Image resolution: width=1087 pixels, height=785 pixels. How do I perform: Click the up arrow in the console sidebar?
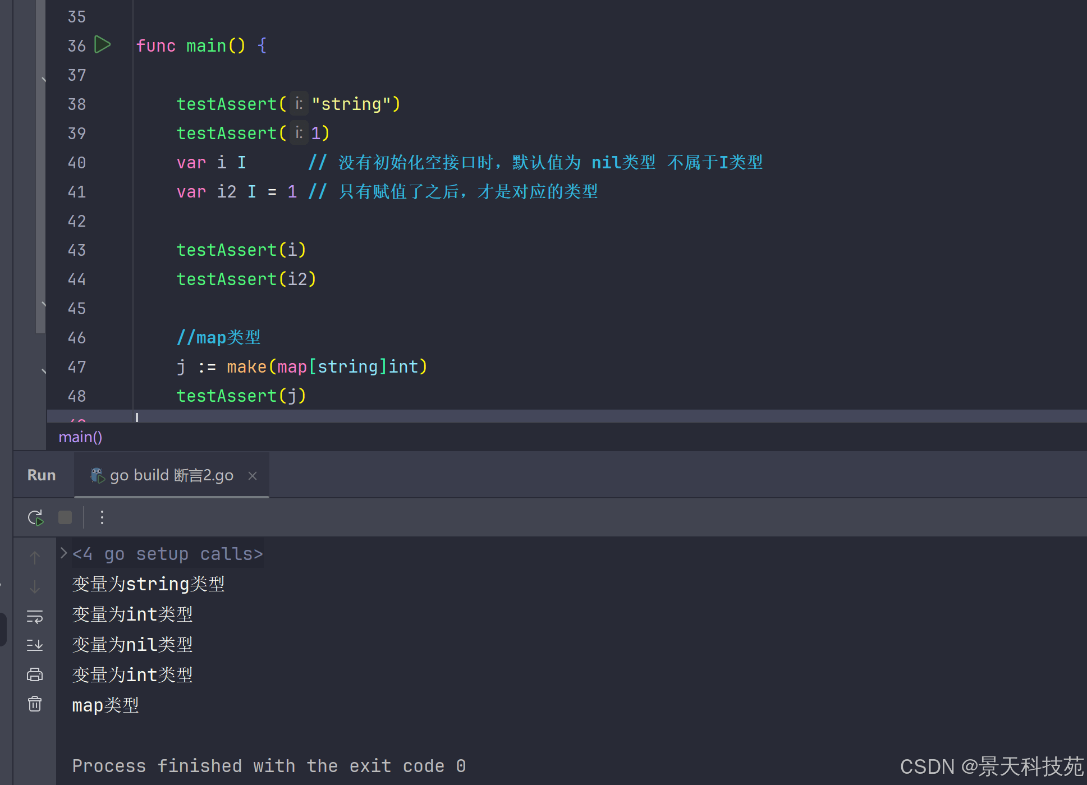coord(35,557)
